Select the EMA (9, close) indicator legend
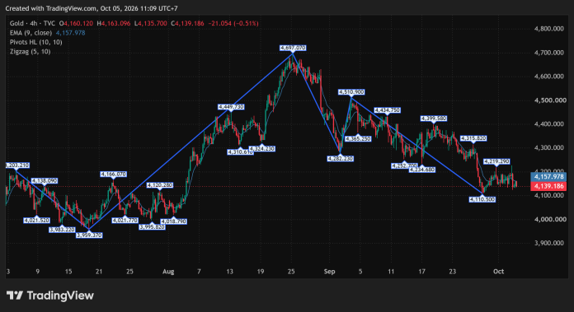 31,33
